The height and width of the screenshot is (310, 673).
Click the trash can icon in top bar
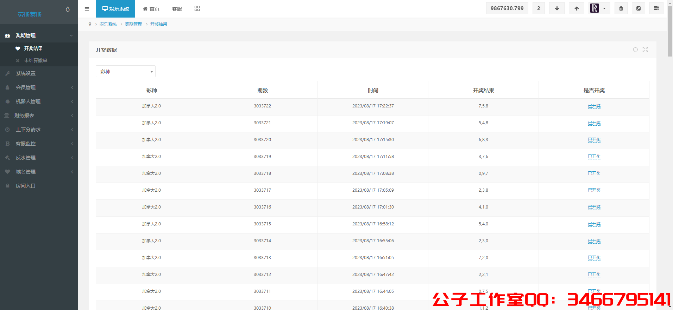pos(621,8)
